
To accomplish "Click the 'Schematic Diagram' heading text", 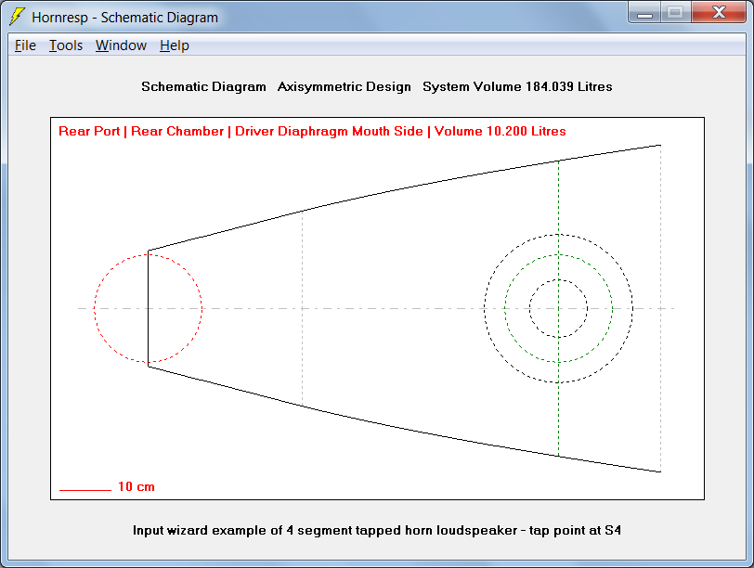I will (203, 87).
